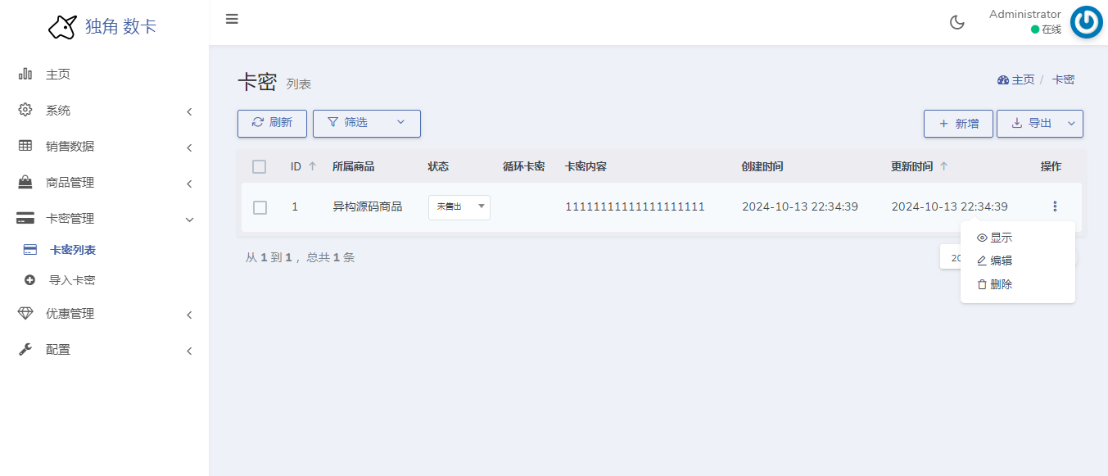Click the 系统 gear icon

tap(24, 110)
